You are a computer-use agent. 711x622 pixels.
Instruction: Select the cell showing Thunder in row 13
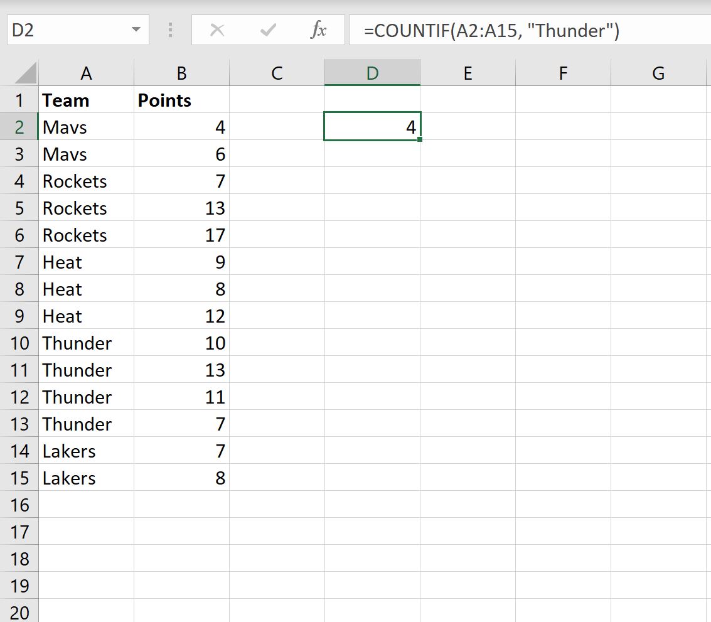(x=77, y=424)
